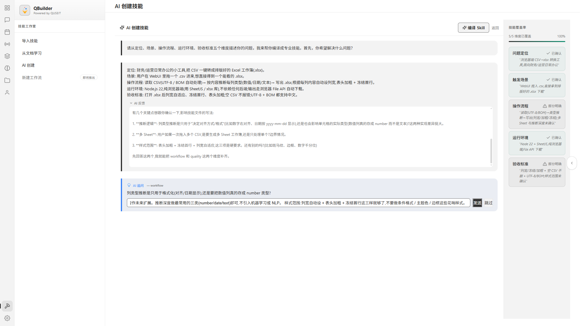Screen dimensions: 580x326
Task: Click the checkmark icon on 问题定位 card
Action: click(x=548, y=53)
